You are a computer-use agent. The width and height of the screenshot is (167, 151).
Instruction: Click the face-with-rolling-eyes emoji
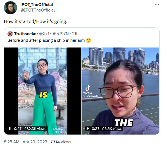pyautogui.click(x=89, y=40)
